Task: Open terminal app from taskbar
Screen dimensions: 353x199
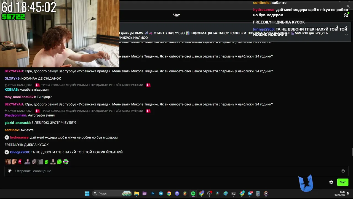Action: click(x=234, y=193)
